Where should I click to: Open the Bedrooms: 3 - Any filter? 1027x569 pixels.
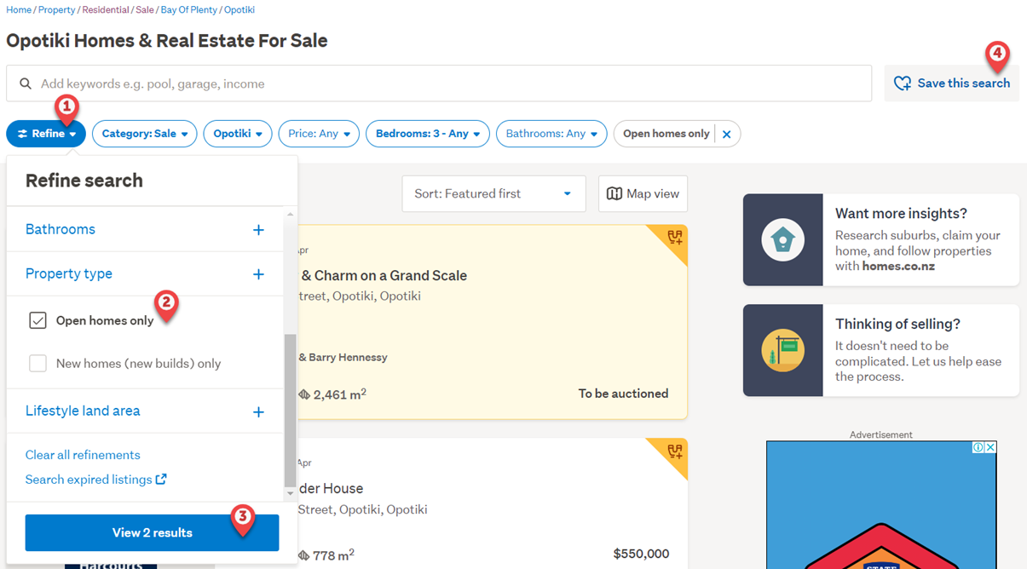coord(427,134)
